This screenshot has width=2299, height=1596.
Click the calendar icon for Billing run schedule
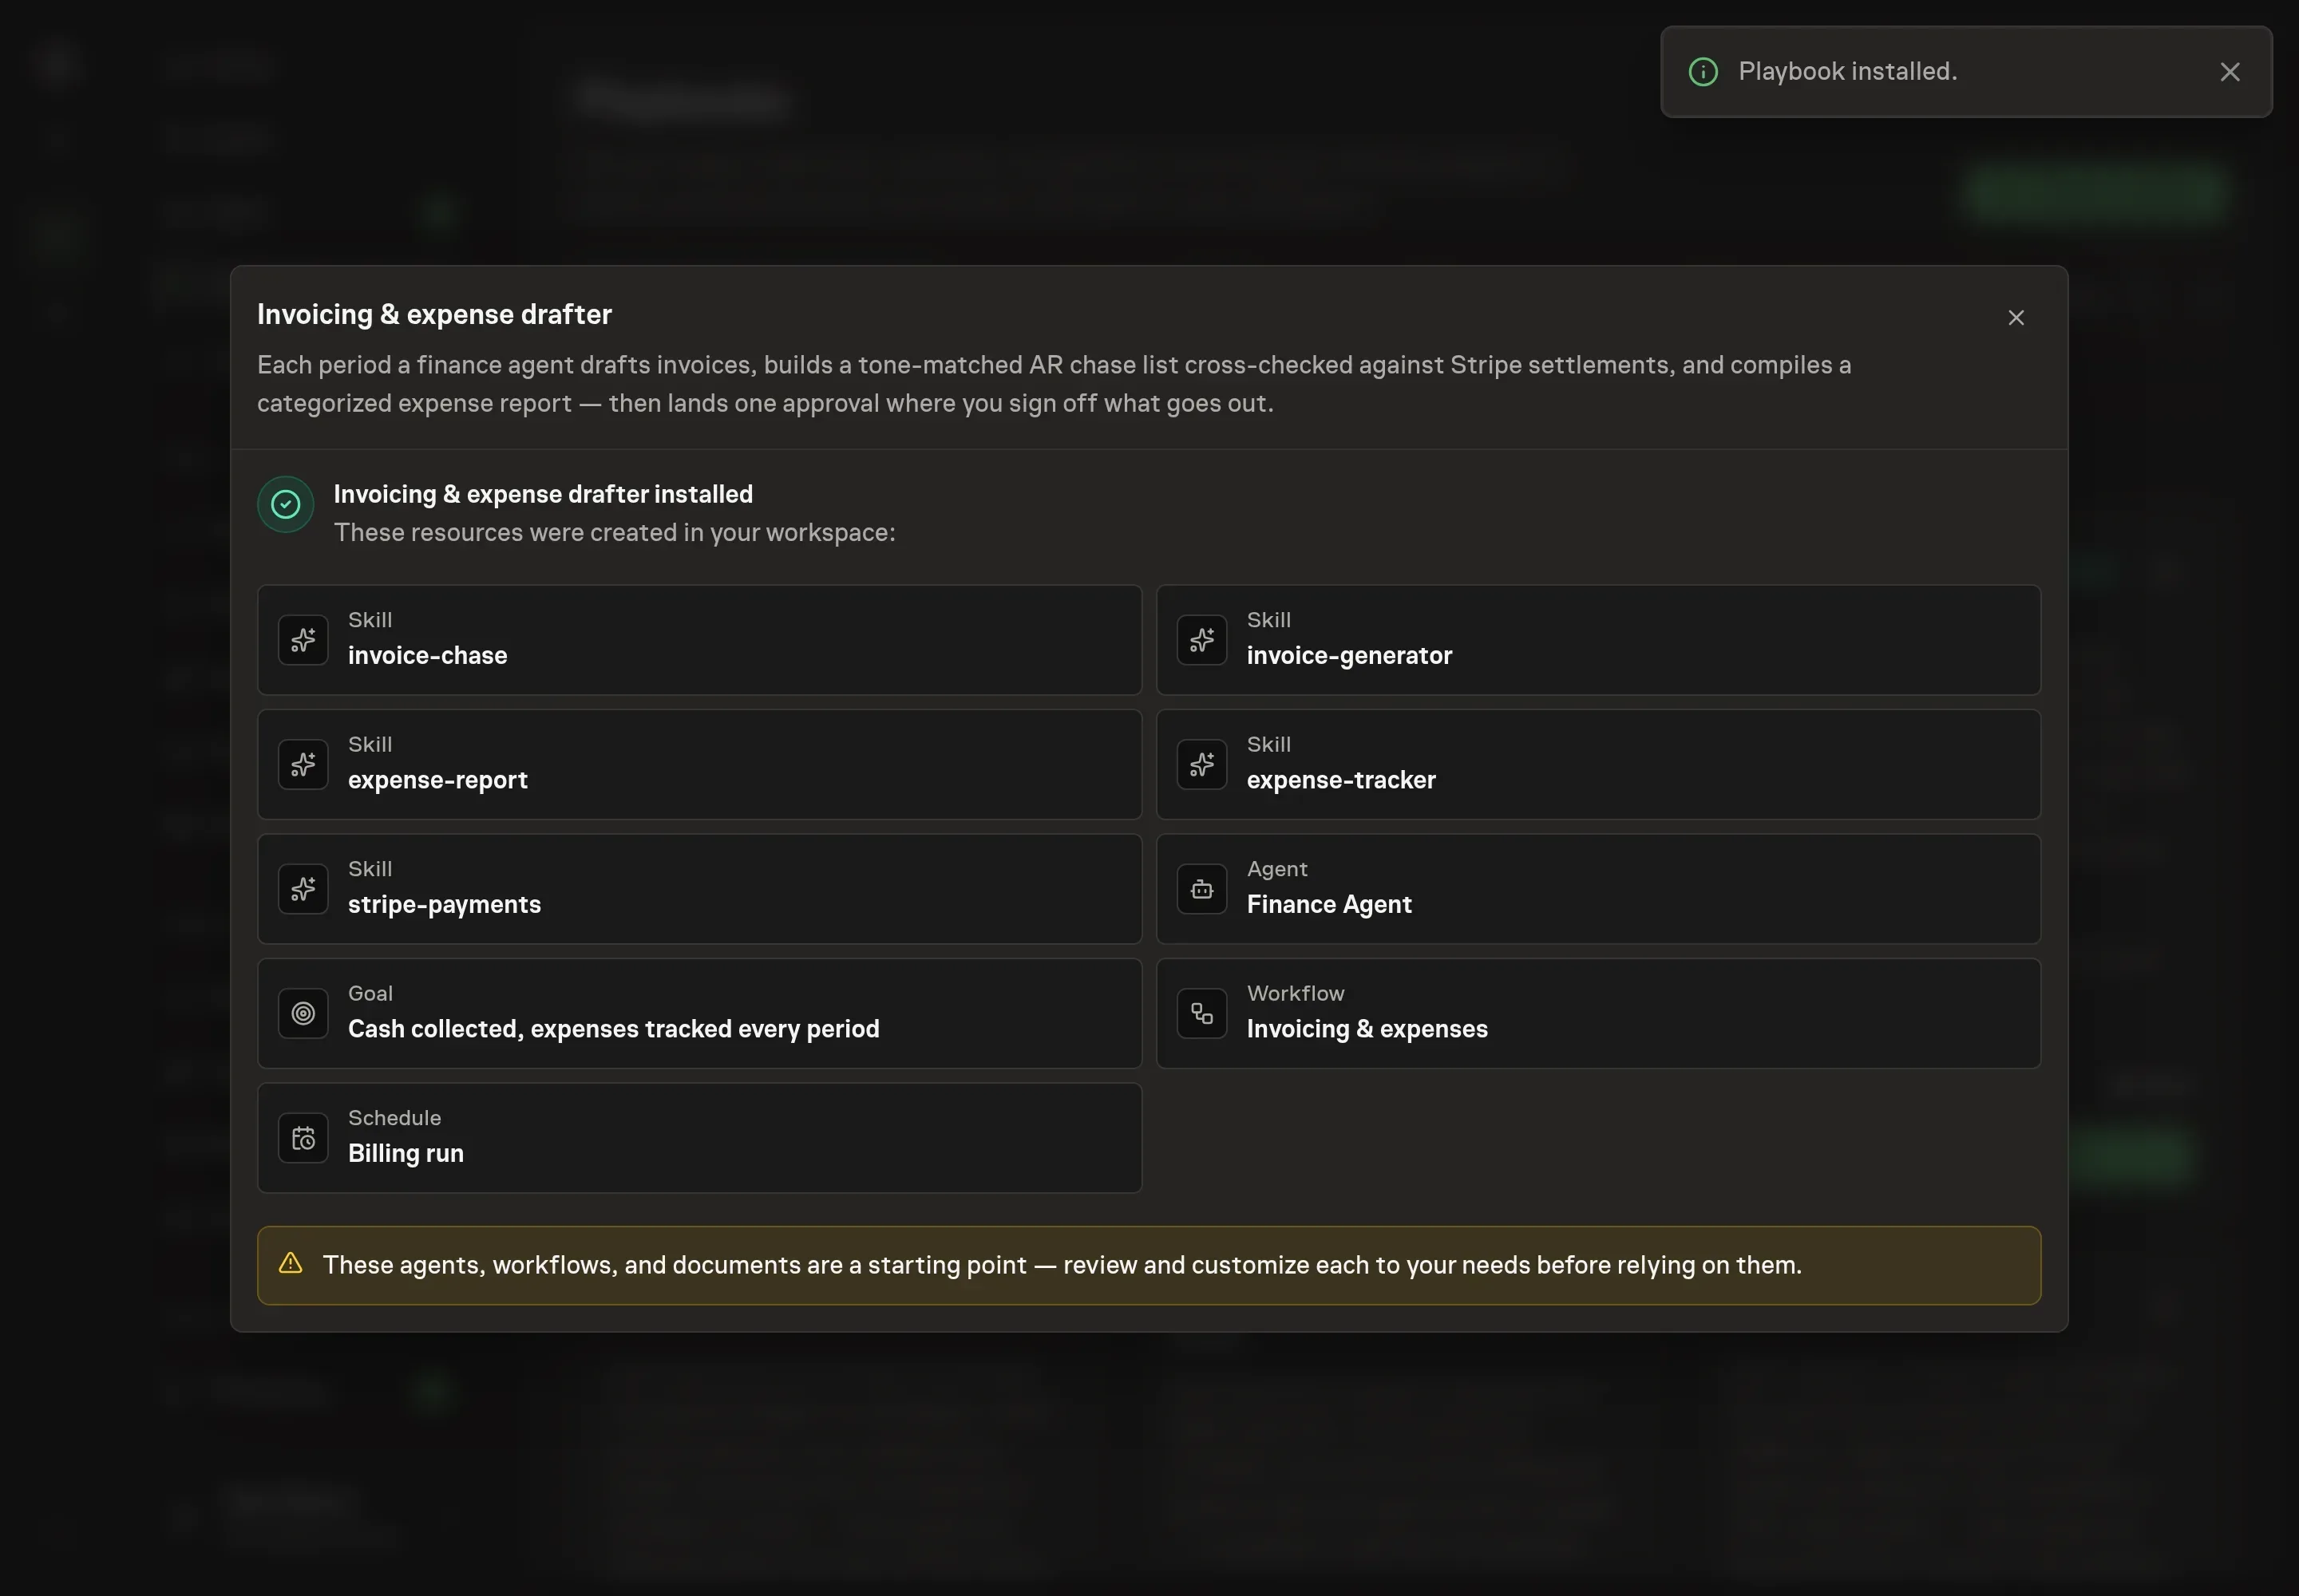click(303, 1138)
